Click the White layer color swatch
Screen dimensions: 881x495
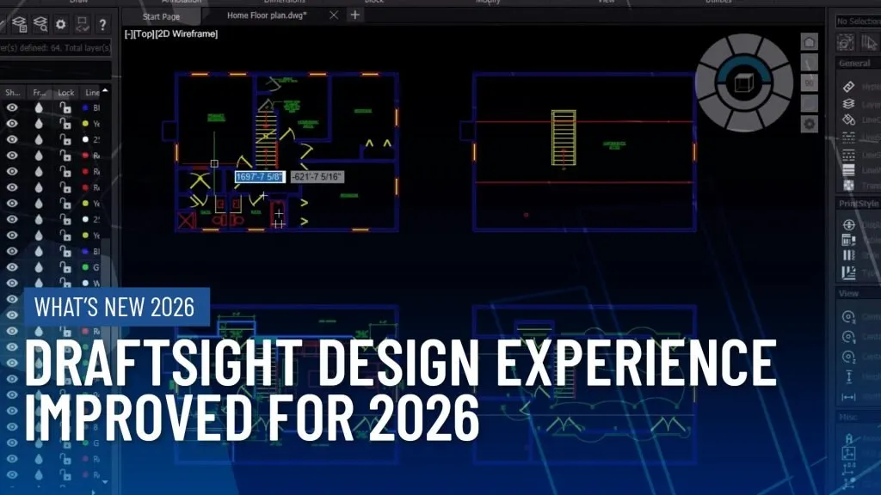(85, 283)
